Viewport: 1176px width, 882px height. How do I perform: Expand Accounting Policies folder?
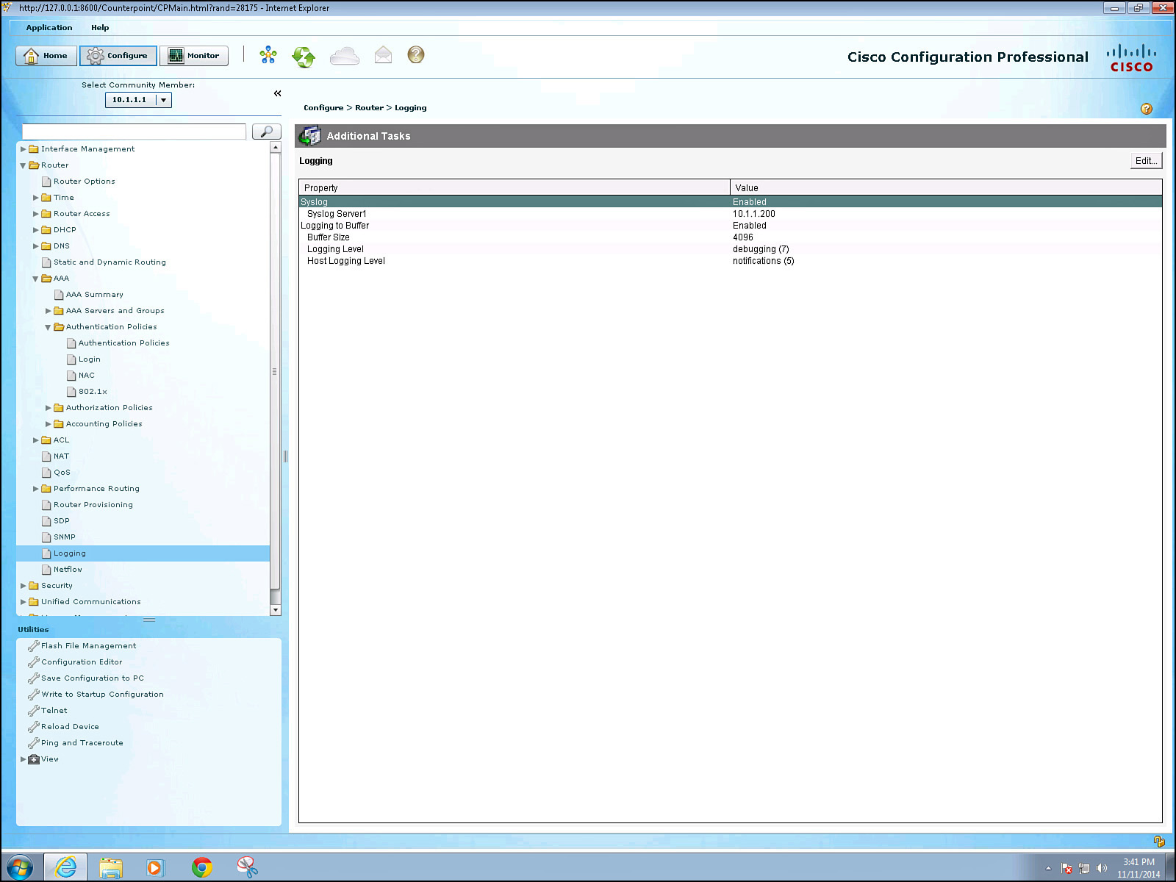coord(48,424)
